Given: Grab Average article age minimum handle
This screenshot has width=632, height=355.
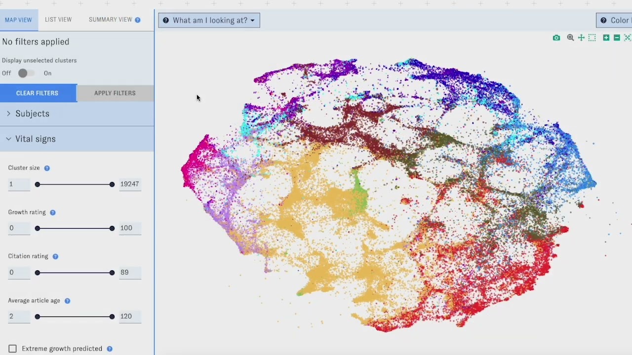Looking at the screenshot, I should 38,317.
